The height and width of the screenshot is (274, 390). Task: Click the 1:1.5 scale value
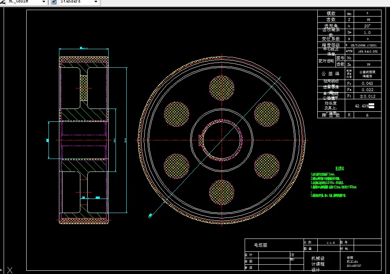click(331, 243)
